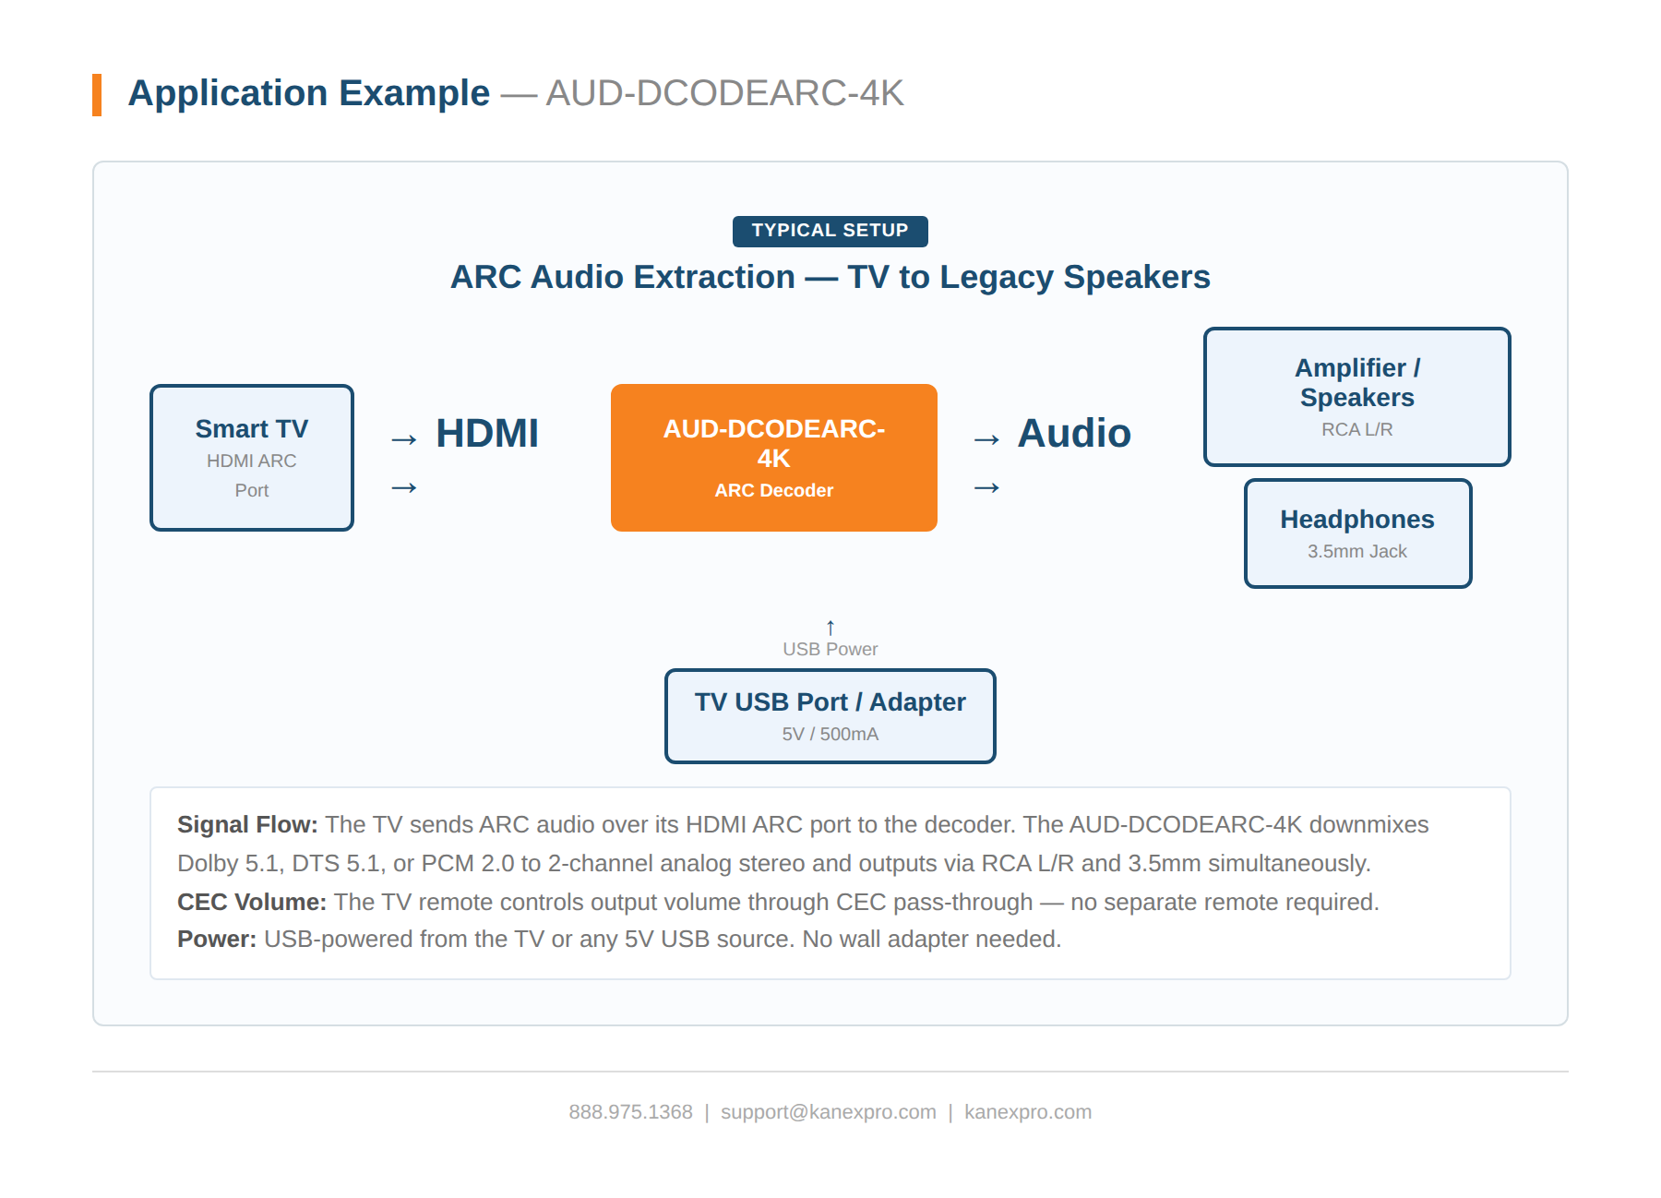Open the kanexpro.com website link
This screenshot has height=1198, width=1661.
point(1028,1112)
